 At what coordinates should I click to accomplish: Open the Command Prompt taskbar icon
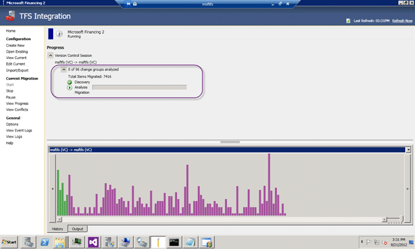pos(174,242)
